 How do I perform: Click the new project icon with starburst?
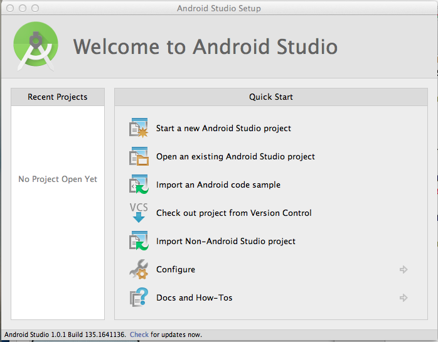tap(139, 128)
